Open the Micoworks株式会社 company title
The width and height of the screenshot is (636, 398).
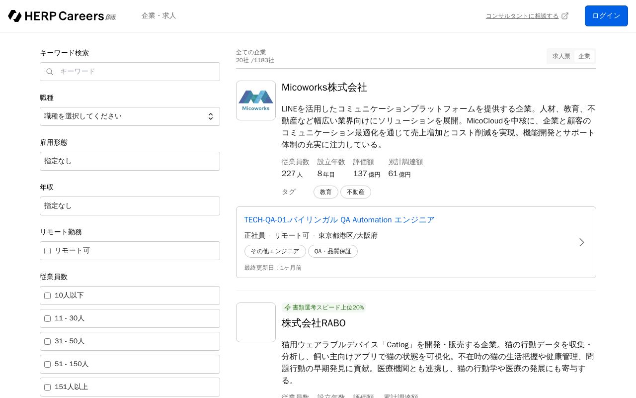(324, 88)
